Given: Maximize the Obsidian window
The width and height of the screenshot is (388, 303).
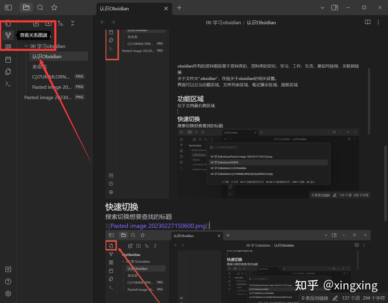Looking at the screenshot, I should [364, 8].
